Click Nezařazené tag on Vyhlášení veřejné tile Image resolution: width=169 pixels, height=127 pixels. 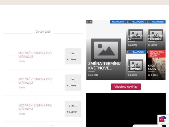158,22
